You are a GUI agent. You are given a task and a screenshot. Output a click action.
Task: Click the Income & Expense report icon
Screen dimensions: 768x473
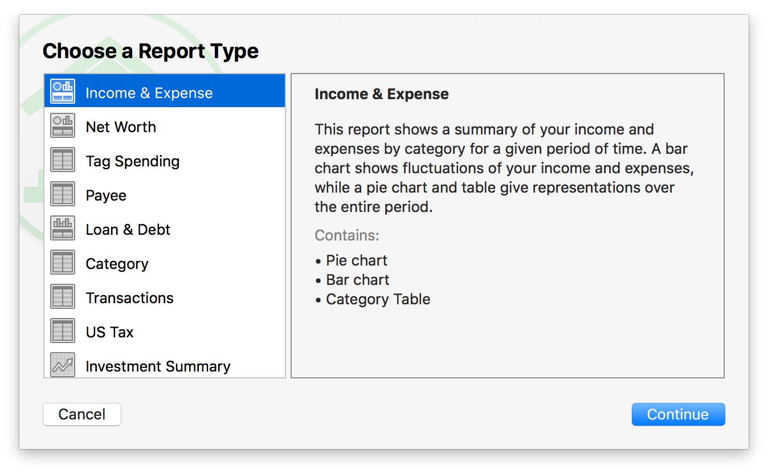tap(63, 92)
